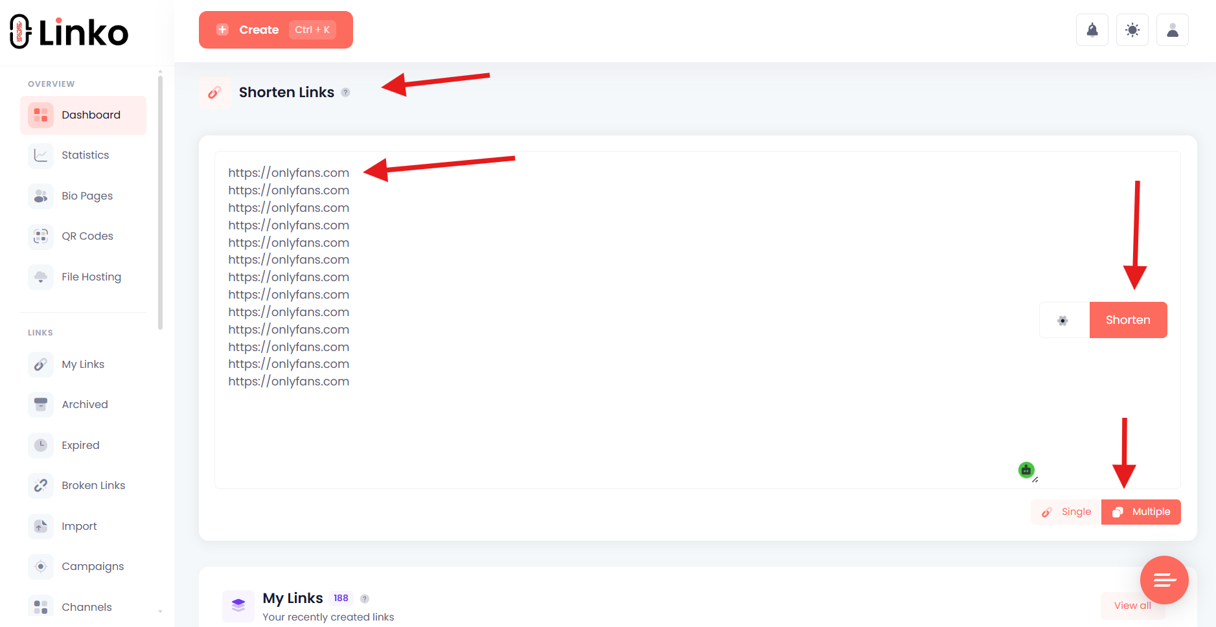Click the Ctrl + K shortcut badge
1216x627 pixels.
click(312, 30)
